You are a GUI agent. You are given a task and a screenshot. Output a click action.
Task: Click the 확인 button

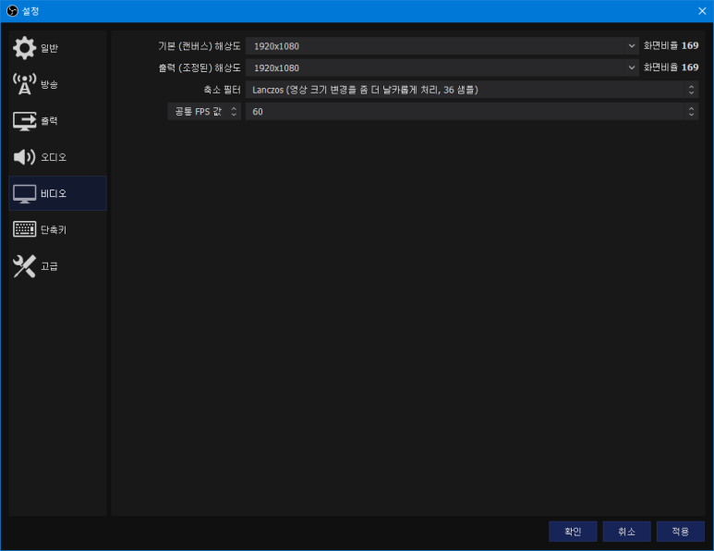(x=573, y=532)
